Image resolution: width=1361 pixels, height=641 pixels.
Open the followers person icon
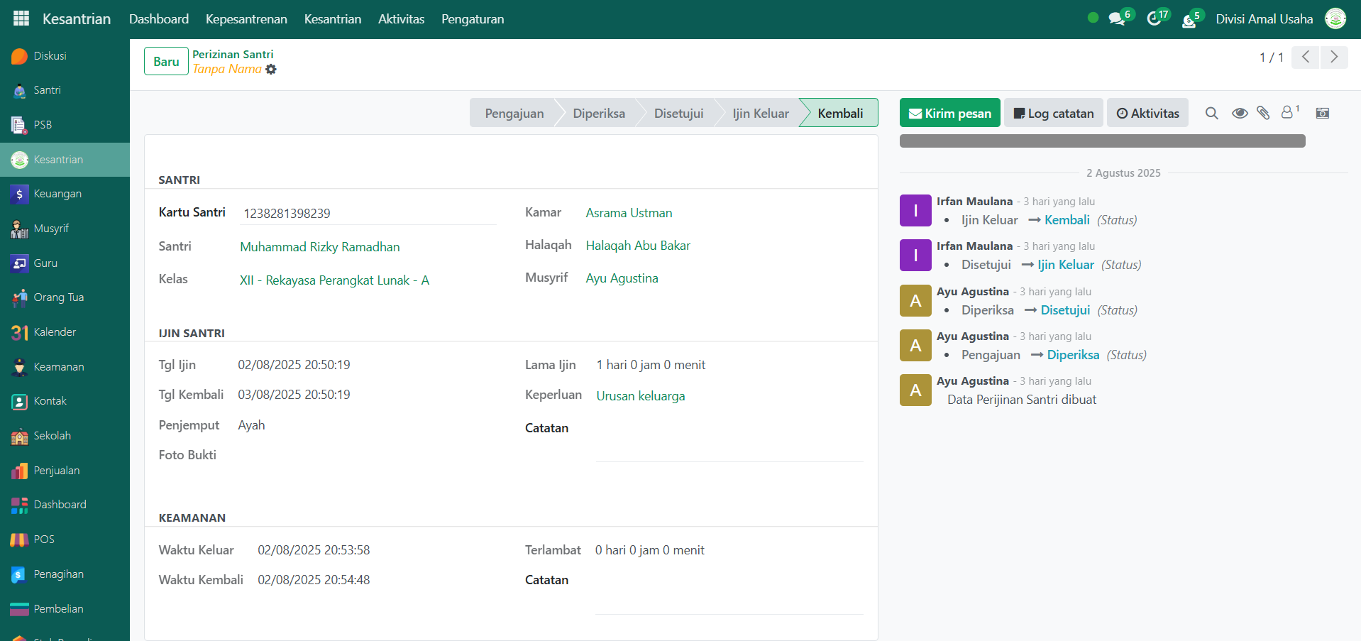coord(1288,112)
